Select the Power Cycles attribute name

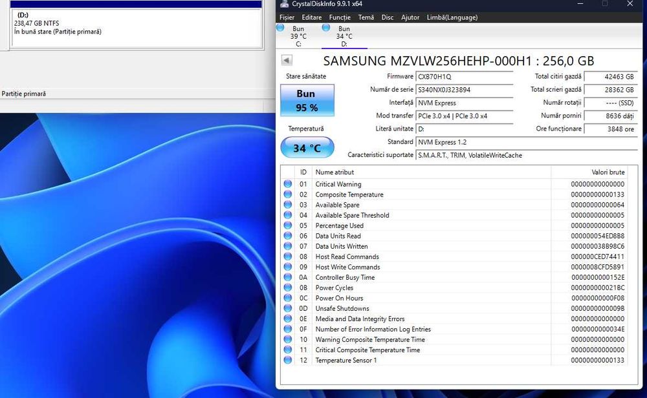pyautogui.click(x=334, y=288)
